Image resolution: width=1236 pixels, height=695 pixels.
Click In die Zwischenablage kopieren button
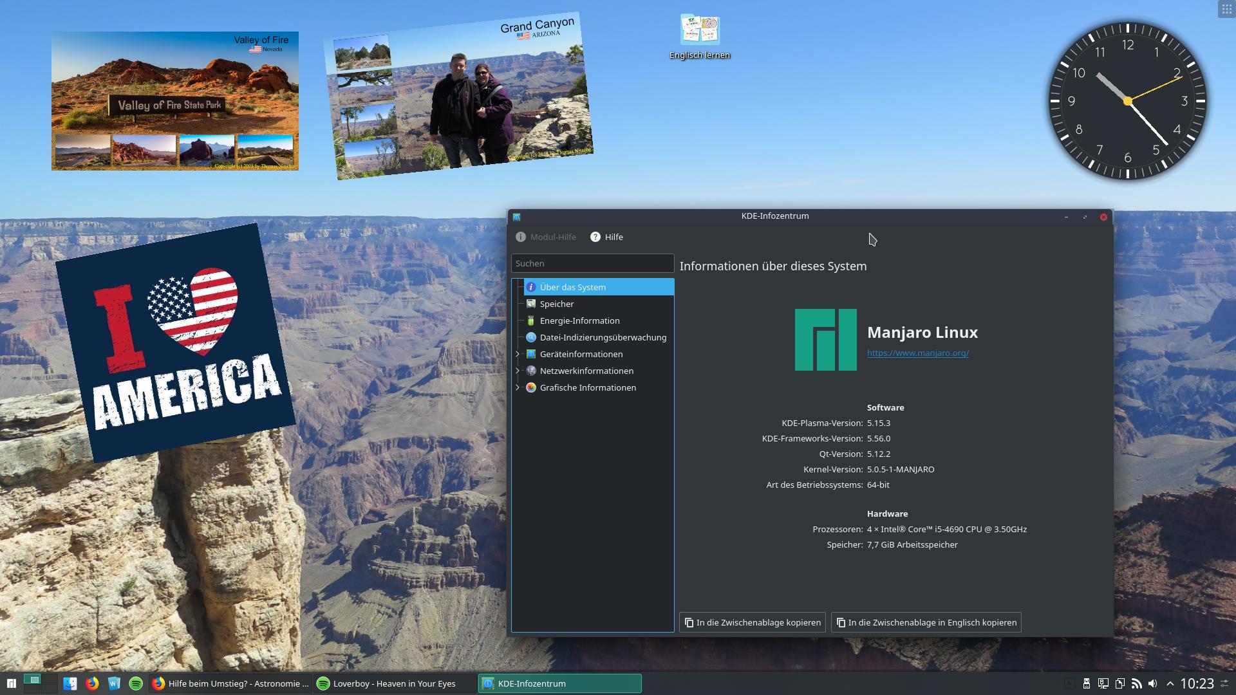pos(752,622)
